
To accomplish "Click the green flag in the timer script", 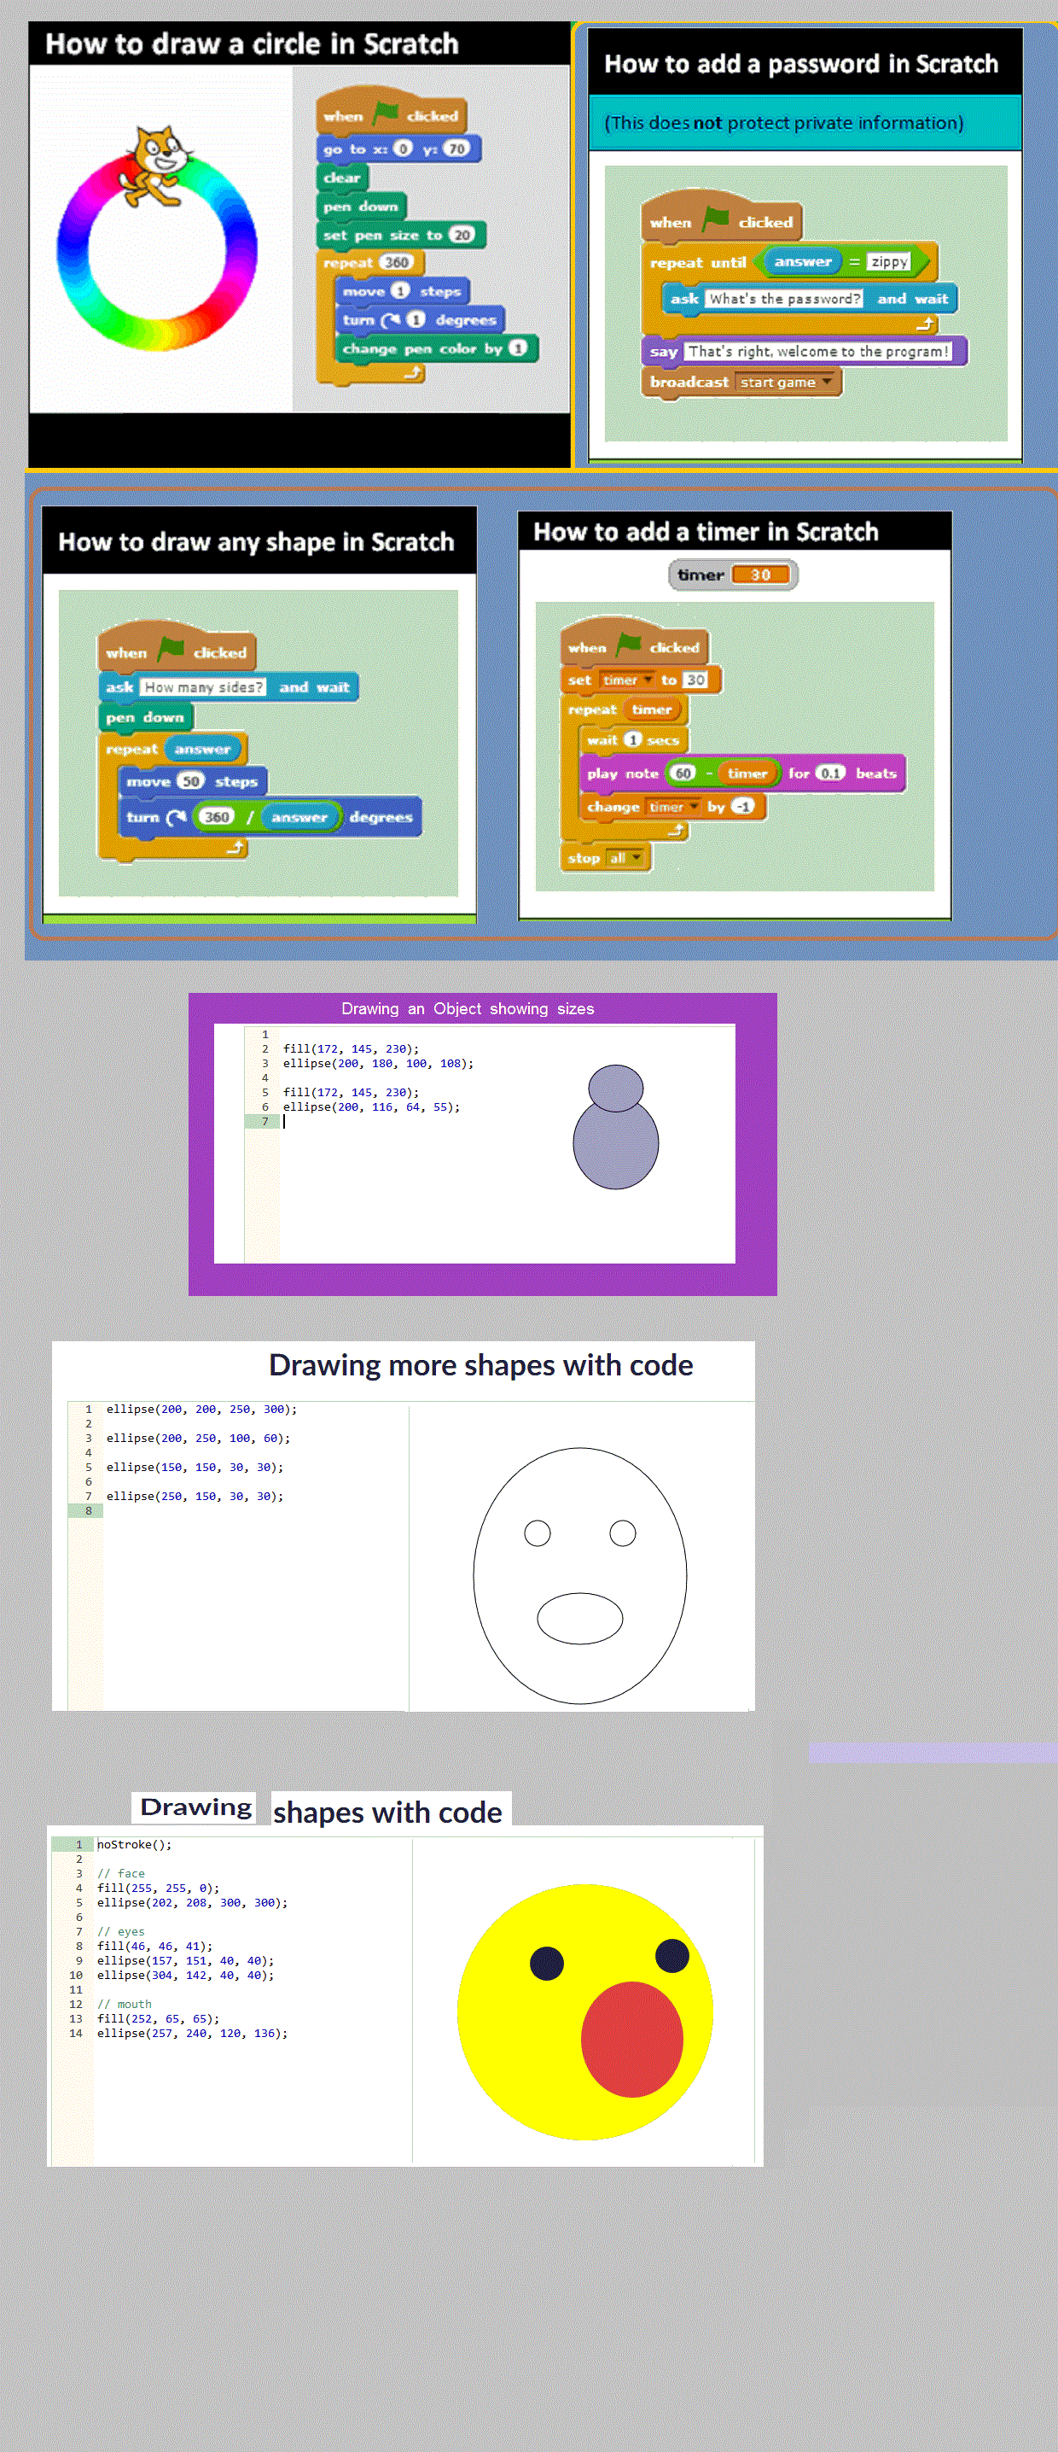I will pos(629,645).
